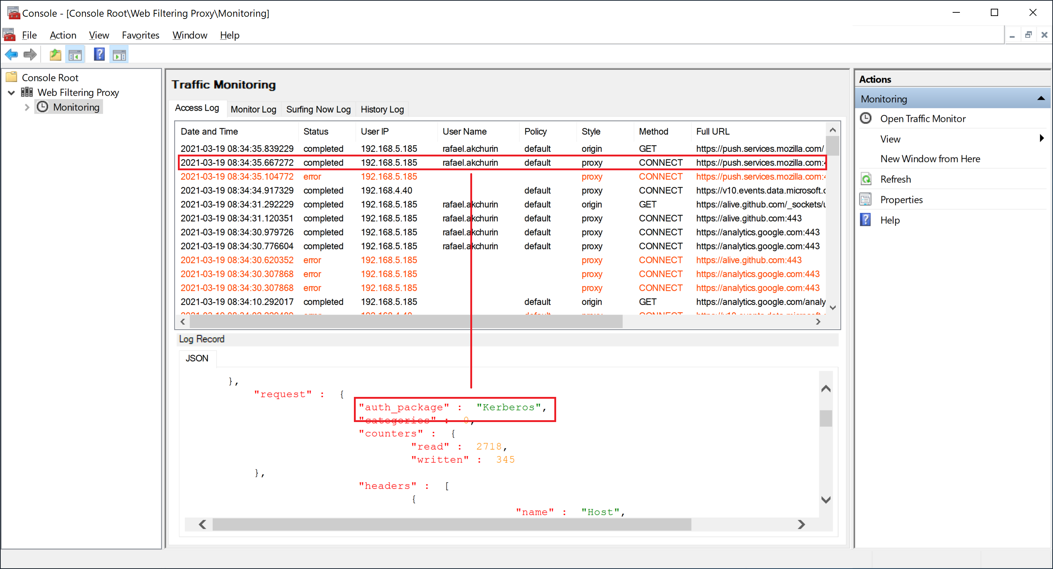Click the Up One Level folder icon
The width and height of the screenshot is (1053, 569).
[55, 54]
